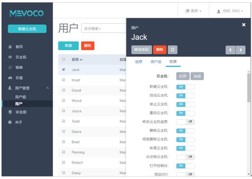Select the 权限 tab
The image size is (252, 179).
(x=173, y=62)
